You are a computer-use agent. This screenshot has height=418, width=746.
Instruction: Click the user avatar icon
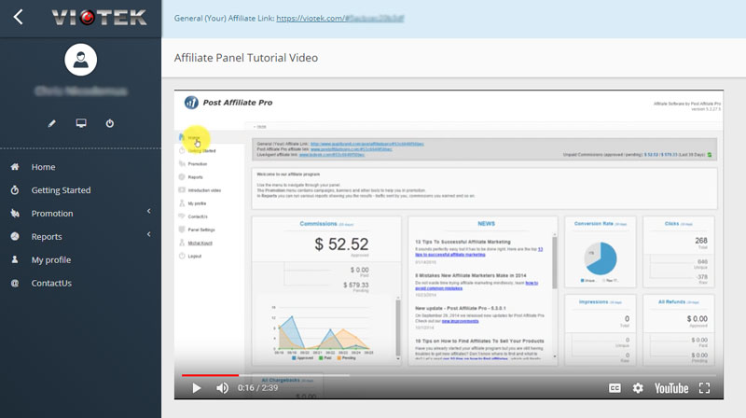tap(81, 60)
